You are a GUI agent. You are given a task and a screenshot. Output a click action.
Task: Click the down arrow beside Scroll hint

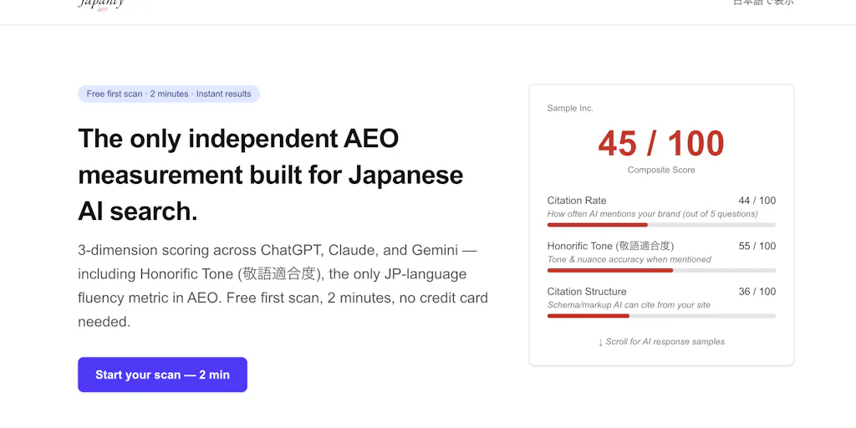coord(600,342)
